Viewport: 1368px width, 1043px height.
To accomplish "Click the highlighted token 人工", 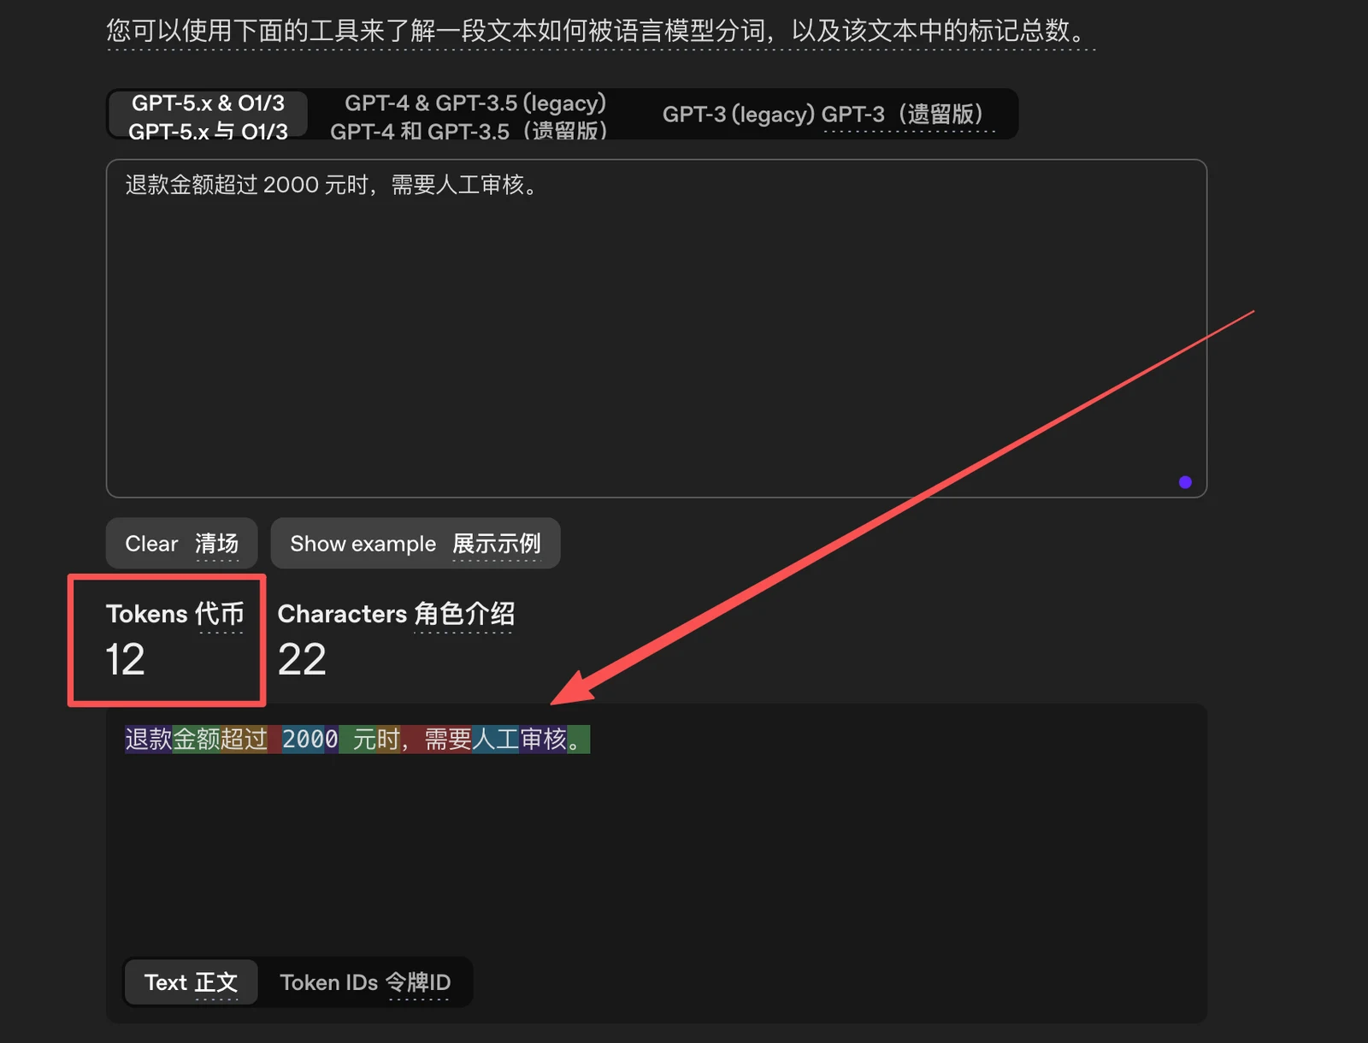I will coord(496,739).
